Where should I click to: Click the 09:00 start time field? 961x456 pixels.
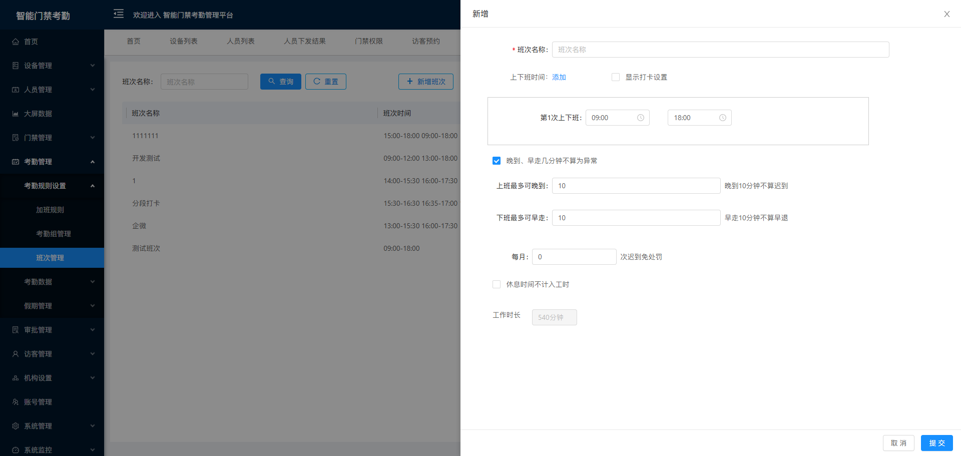(x=618, y=118)
